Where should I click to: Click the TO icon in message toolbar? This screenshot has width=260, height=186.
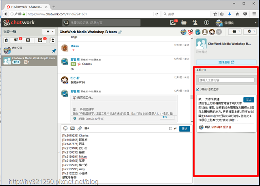(x=72, y=128)
